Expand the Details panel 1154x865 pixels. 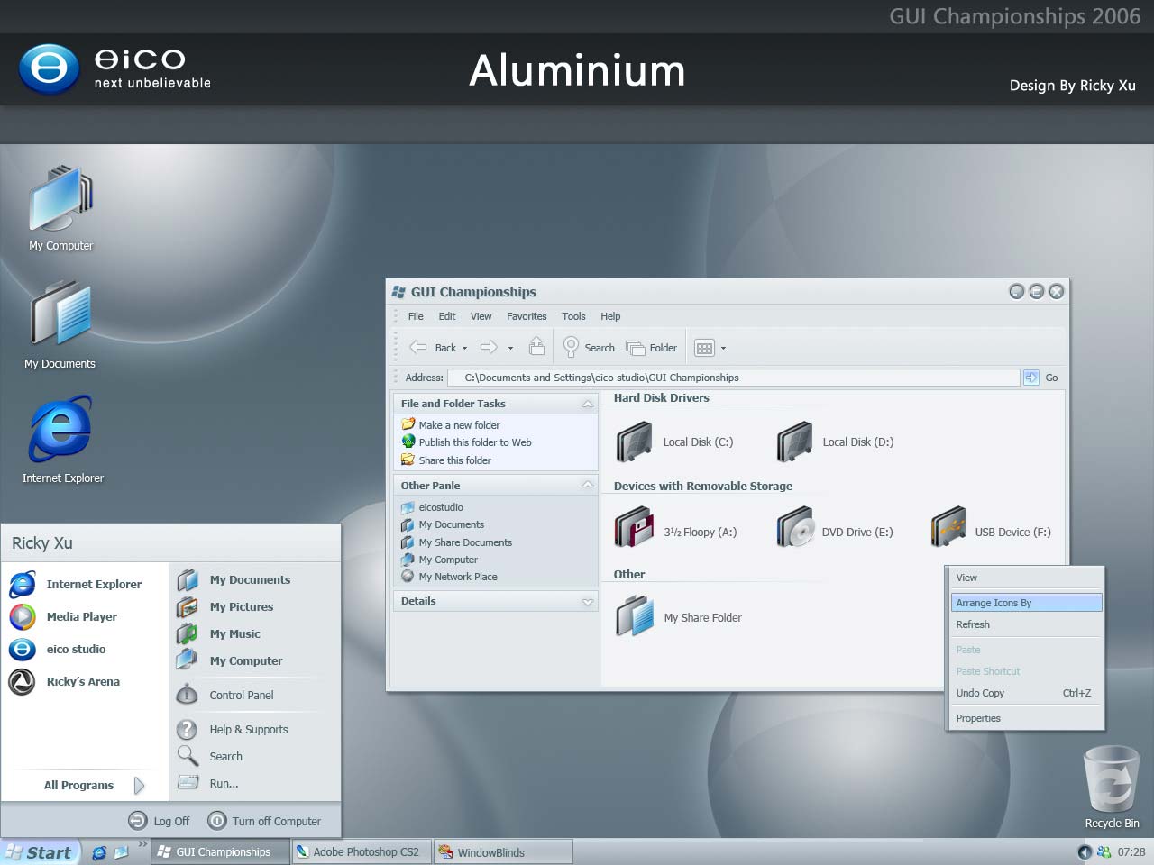[x=588, y=602]
